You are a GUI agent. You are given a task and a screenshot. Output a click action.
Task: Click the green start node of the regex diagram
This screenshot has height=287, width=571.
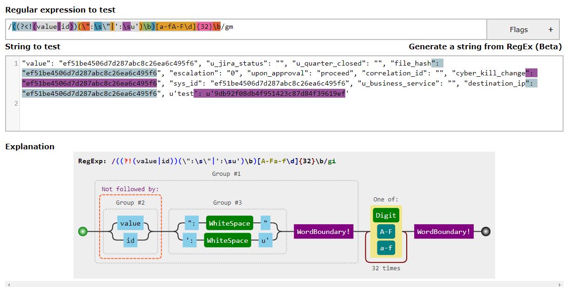[x=83, y=231]
